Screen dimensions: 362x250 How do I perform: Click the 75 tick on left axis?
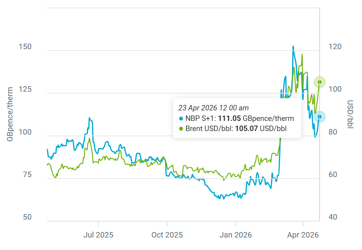point(26,175)
